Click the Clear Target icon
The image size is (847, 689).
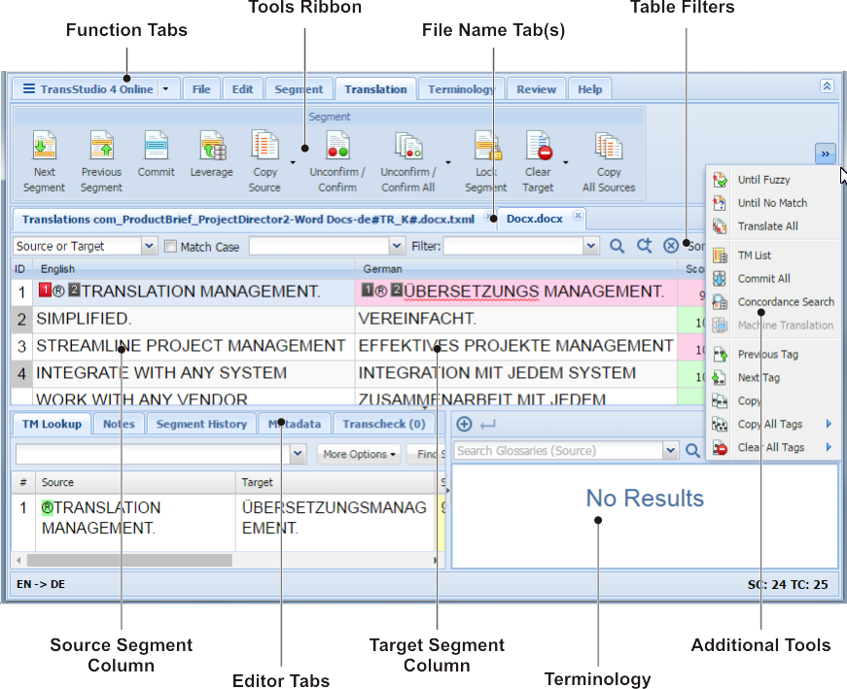click(x=539, y=146)
